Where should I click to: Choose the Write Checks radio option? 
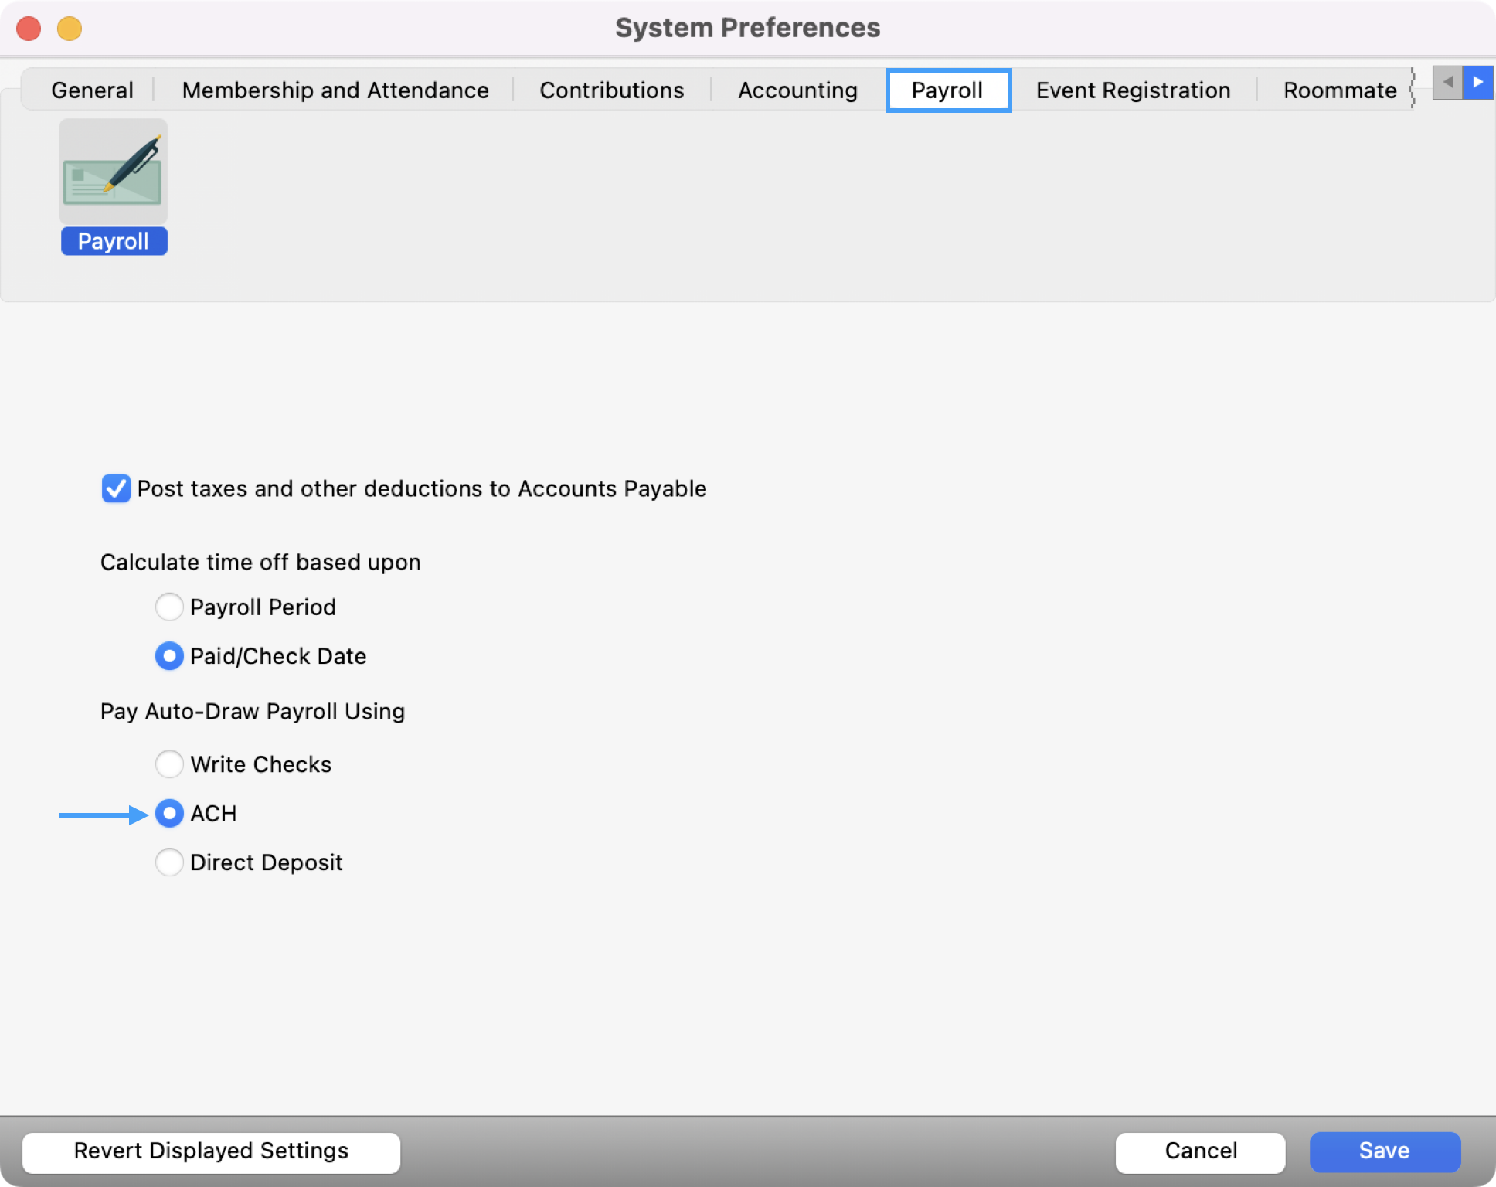click(x=169, y=764)
